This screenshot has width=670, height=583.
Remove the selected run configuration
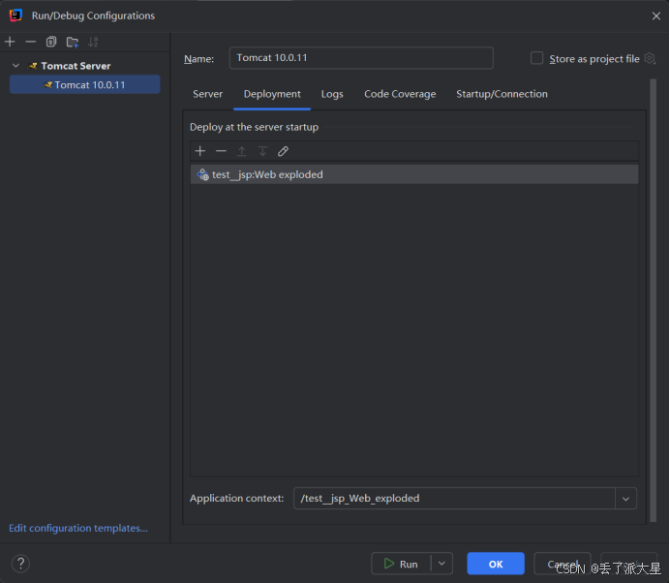click(x=30, y=42)
